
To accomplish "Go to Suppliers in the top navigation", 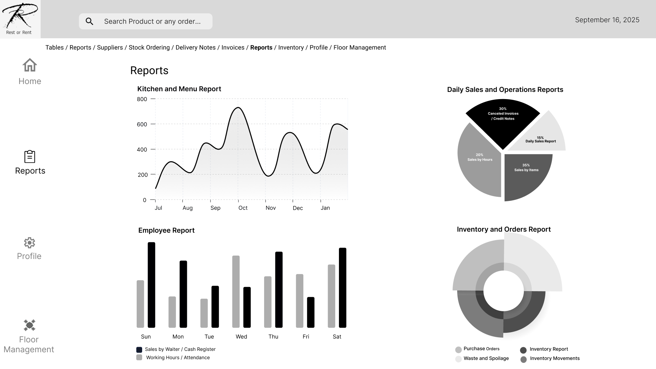I will click(x=110, y=47).
